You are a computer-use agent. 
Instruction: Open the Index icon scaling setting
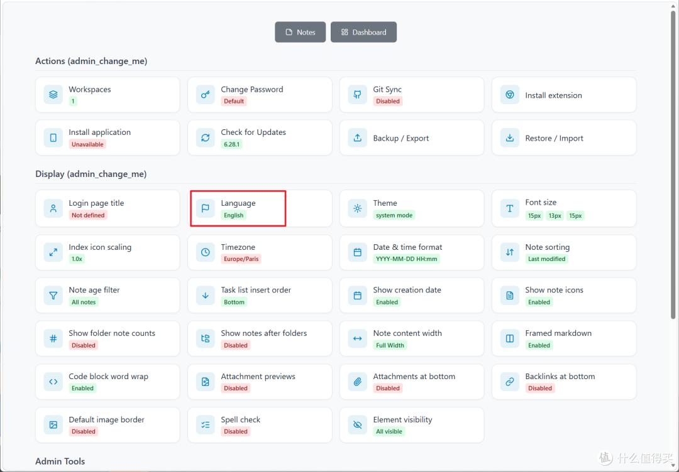pyautogui.click(x=108, y=252)
